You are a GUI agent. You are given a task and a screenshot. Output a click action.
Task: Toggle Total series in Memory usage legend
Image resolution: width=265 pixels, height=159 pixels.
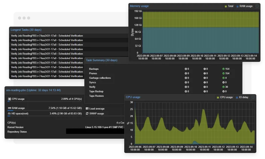point(229,6)
